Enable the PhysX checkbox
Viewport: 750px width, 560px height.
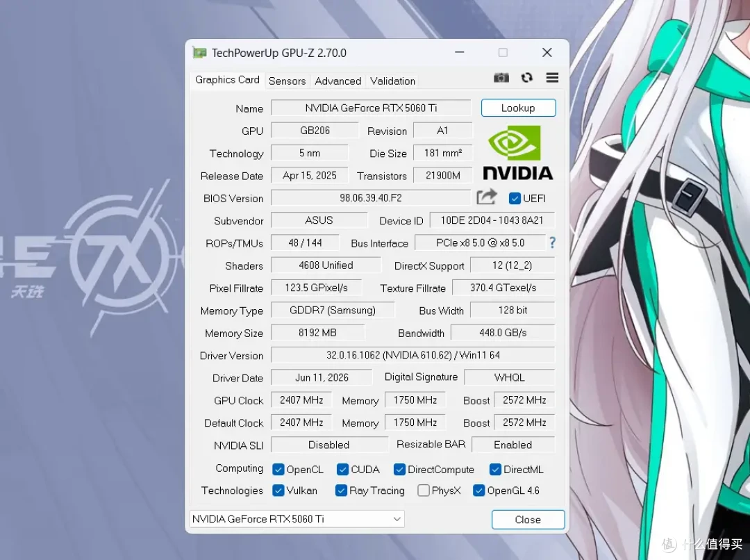[424, 491]
